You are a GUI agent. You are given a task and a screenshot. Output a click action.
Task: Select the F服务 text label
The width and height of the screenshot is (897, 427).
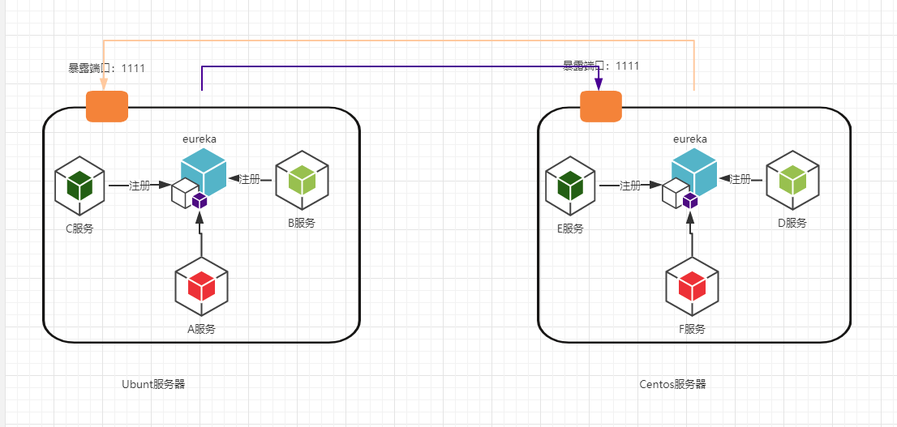[x=691, y=328]
